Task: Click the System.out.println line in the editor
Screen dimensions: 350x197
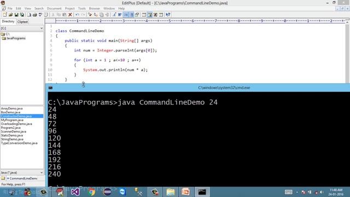Action: [x=115, y=70]
